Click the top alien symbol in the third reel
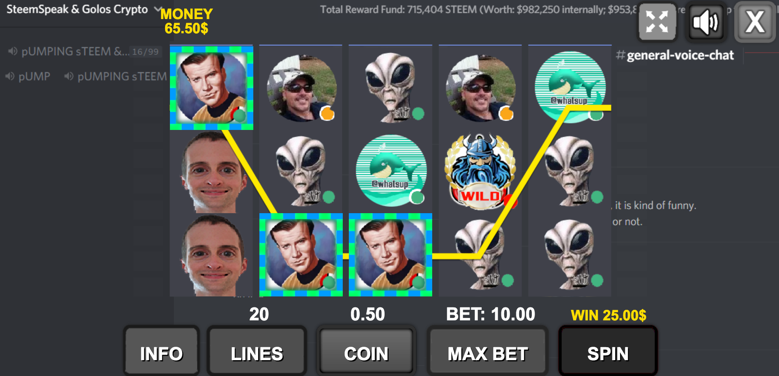 pos(391,87)
